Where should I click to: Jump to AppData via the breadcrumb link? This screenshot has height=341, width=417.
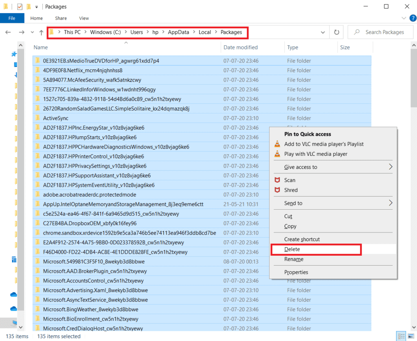[178, 32]
